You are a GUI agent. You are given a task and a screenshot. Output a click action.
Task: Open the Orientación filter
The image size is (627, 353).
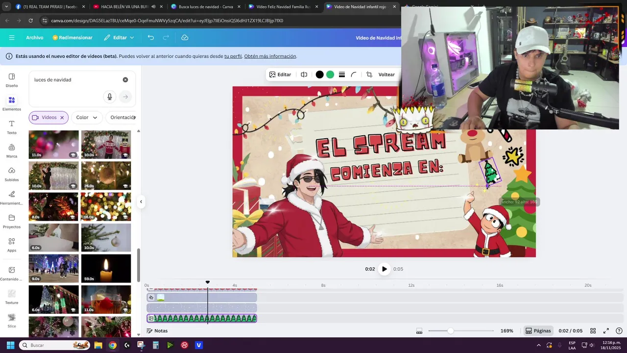coord(122,118)
